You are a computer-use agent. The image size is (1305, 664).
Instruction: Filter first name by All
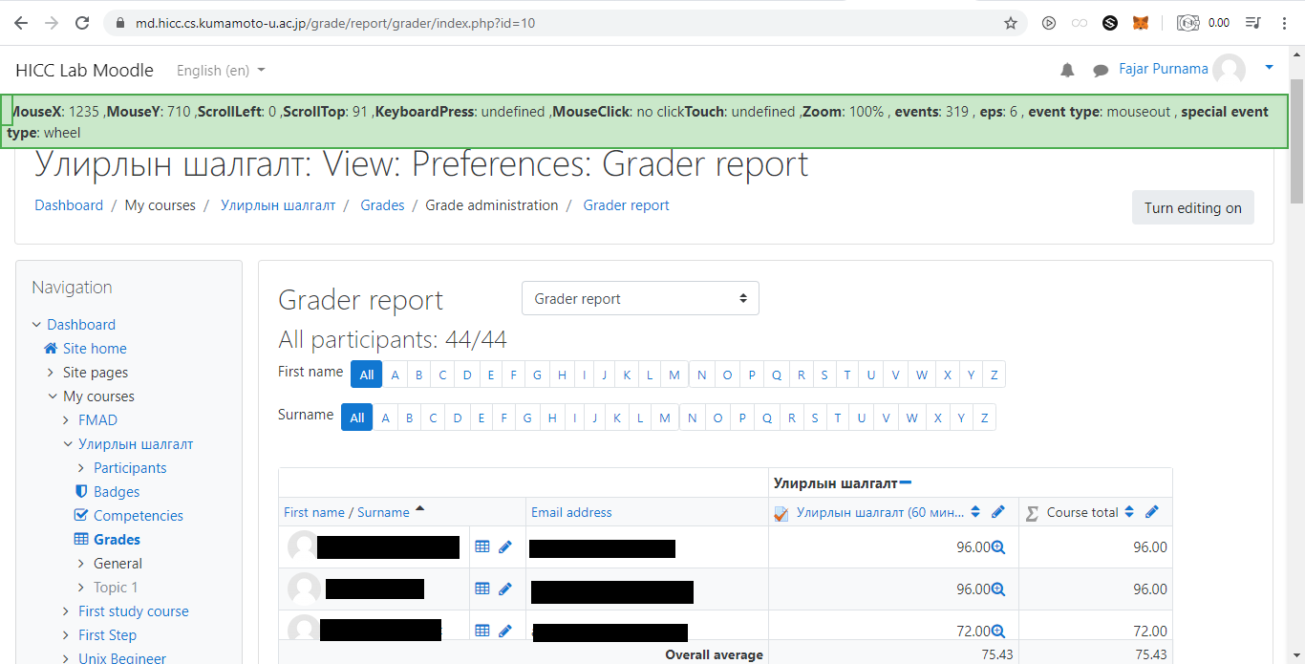367,375
